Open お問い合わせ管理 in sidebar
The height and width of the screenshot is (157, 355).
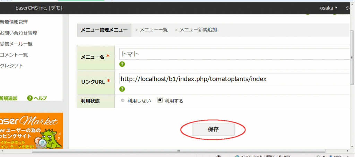pyautogui.click(x=18, y=33)
